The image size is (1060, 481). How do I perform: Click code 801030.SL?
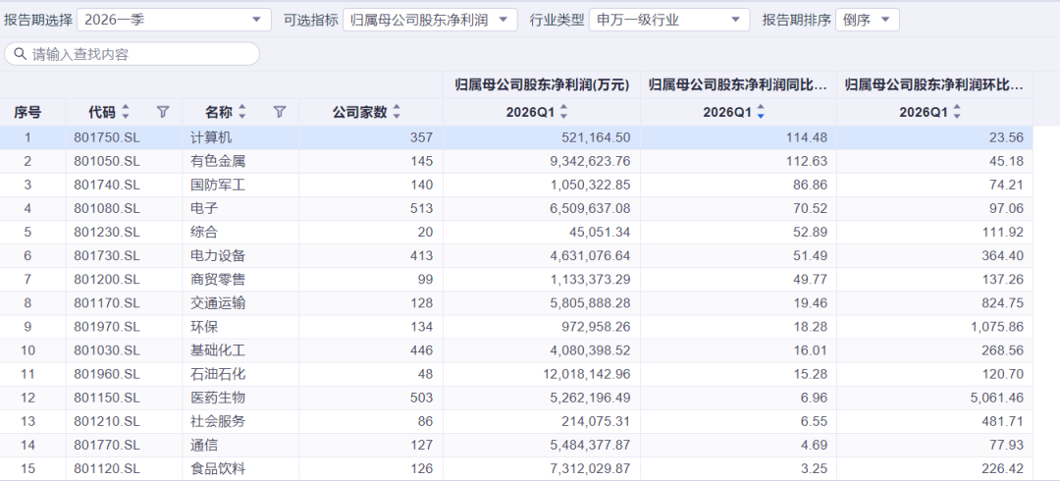click(107, 351)
